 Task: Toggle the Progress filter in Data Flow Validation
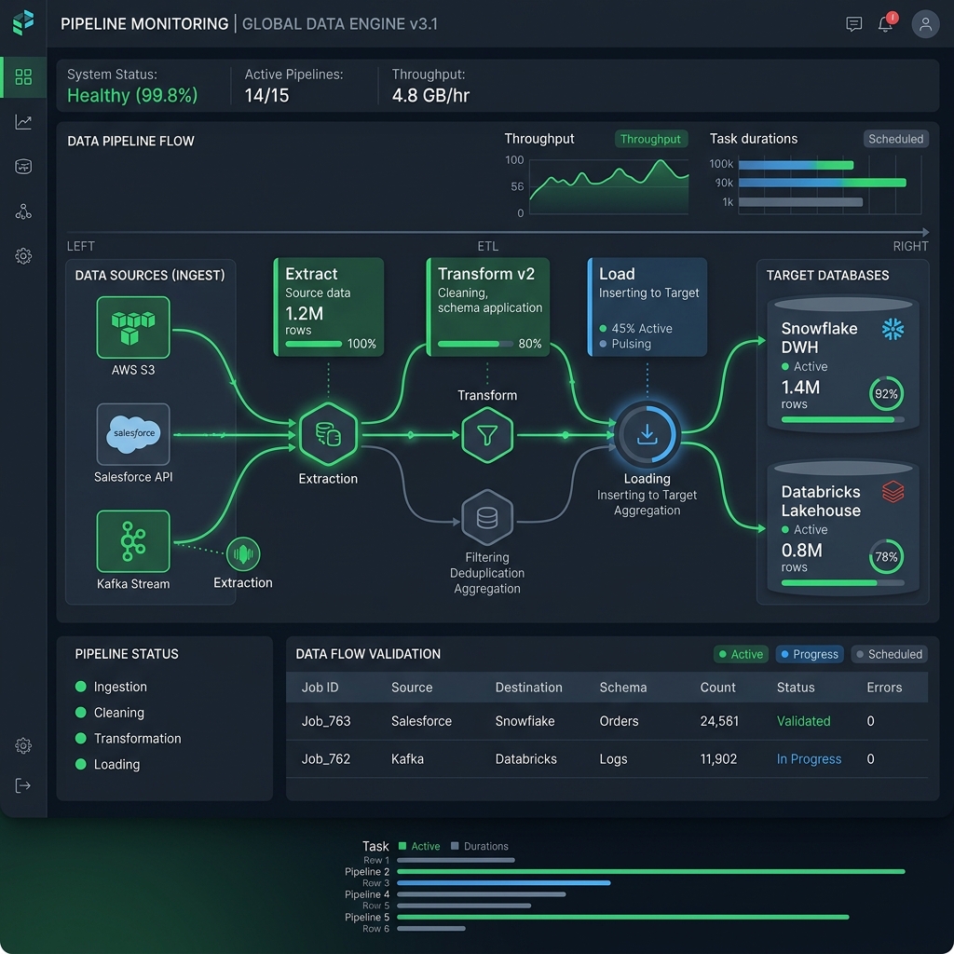pyautogui.click(x=810, y=654)
